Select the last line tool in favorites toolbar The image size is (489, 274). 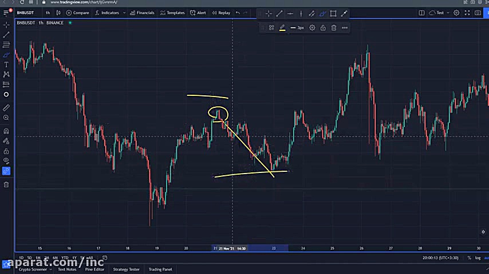pyautogui.click(x=344, y=14)
